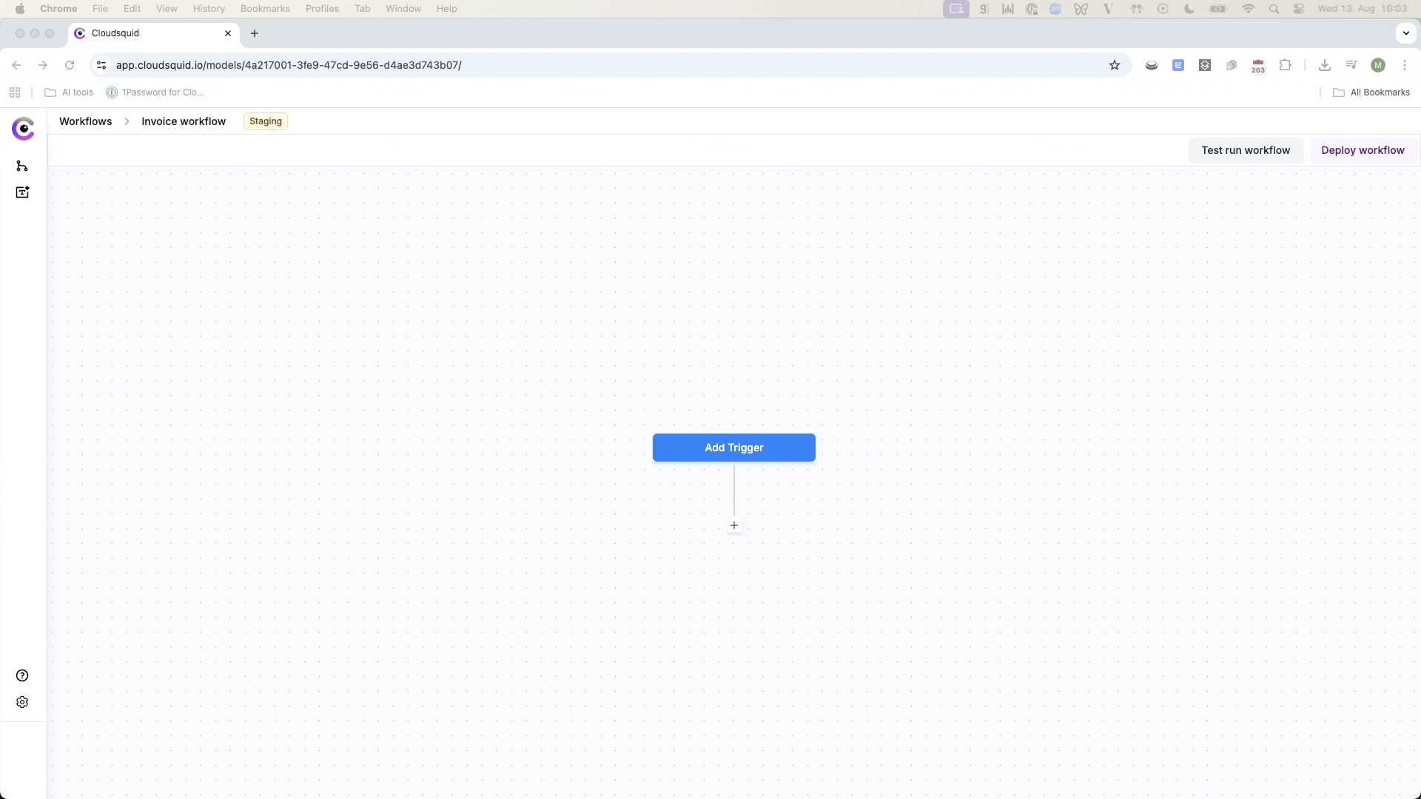Bookmark this page with the star icon
This screenshot has width=1421, height=799.
point(1115,65)
